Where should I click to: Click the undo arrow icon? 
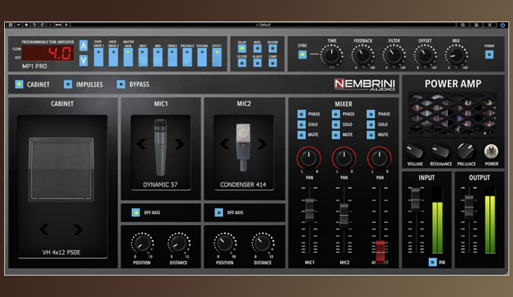(34, 25)
